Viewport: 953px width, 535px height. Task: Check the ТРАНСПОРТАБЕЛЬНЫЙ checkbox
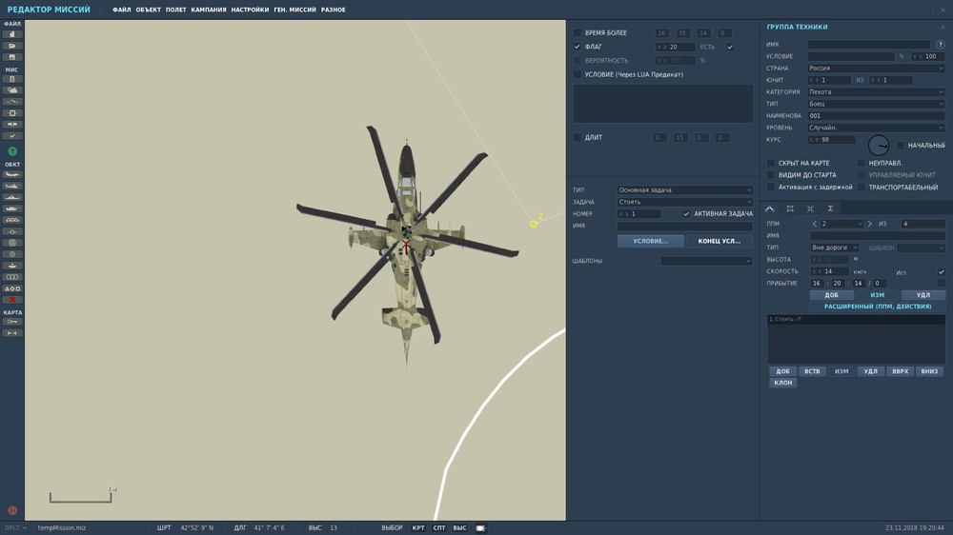click(x=862, y=187)
